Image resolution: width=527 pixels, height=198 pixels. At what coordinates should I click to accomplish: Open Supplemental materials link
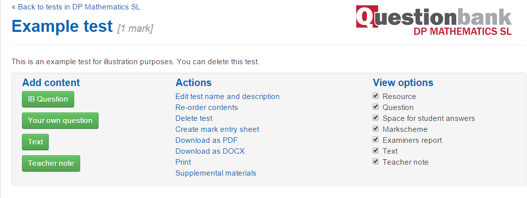pyautogui.click(x=216, y=173)
